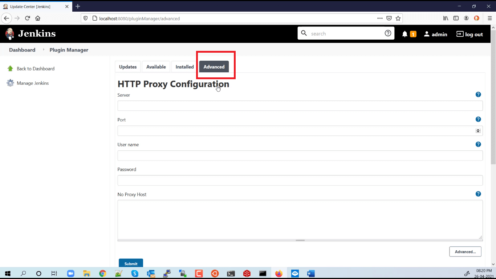
Task: Open page actions ellipsis in address bar
Action: point(380,18)
